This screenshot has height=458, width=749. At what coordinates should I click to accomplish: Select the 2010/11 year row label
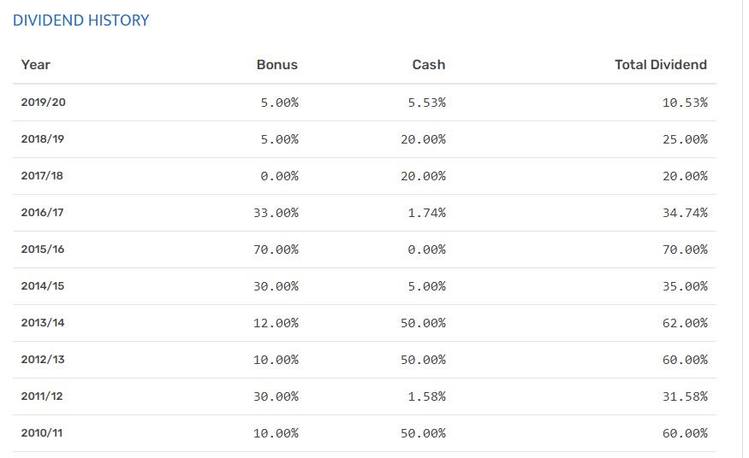click(x=42, y=433)
